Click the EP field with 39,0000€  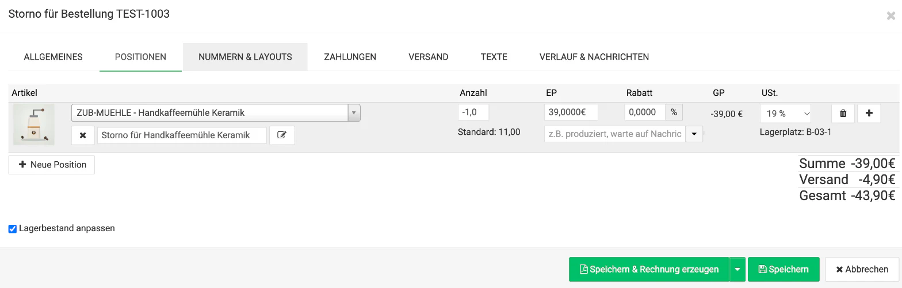(571, 112)
